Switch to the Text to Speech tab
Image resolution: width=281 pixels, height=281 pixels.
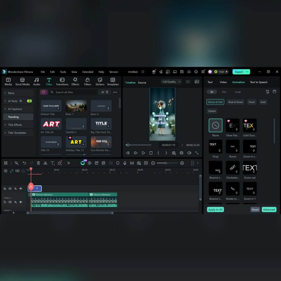(259, 82)
